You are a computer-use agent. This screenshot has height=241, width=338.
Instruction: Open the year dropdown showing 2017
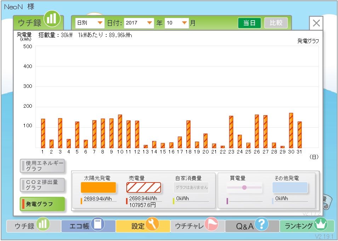[139, 23]
